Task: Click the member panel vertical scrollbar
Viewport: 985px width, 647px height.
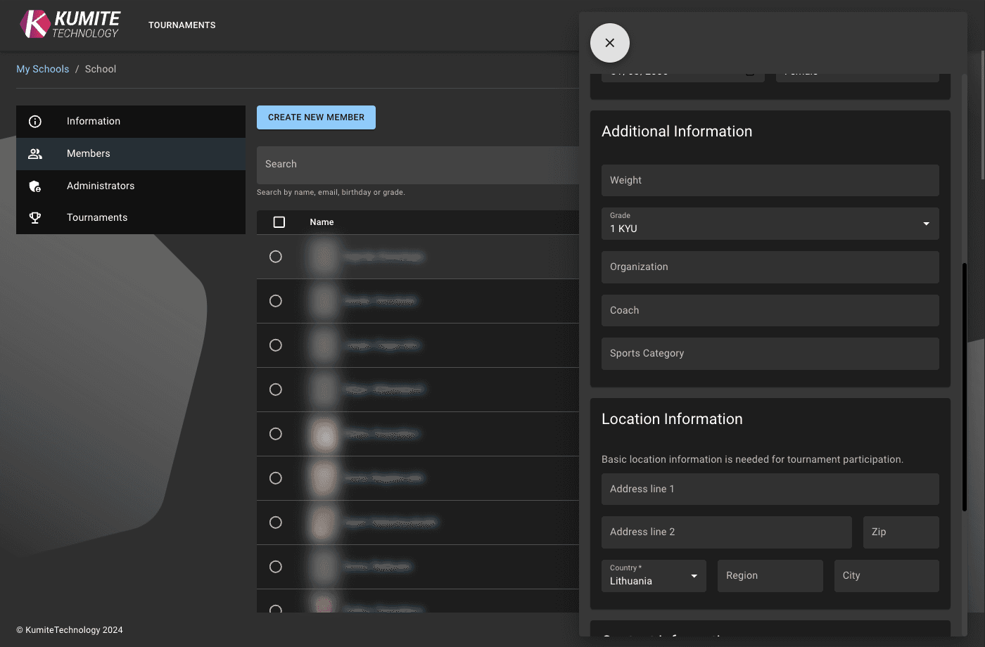Action: (964, 387)
